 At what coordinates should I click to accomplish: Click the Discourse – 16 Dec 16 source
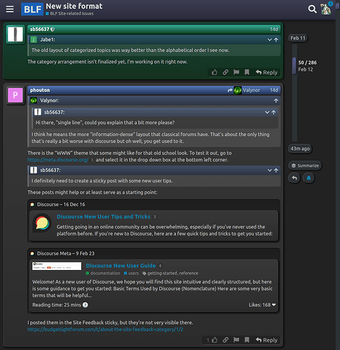tap(61, 204)
